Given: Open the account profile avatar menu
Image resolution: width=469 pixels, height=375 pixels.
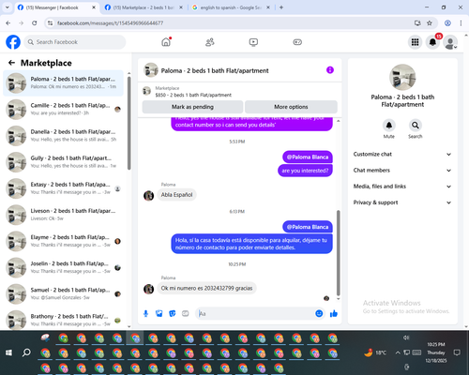Looking at the screenshot, I should [x=450, y=42].
